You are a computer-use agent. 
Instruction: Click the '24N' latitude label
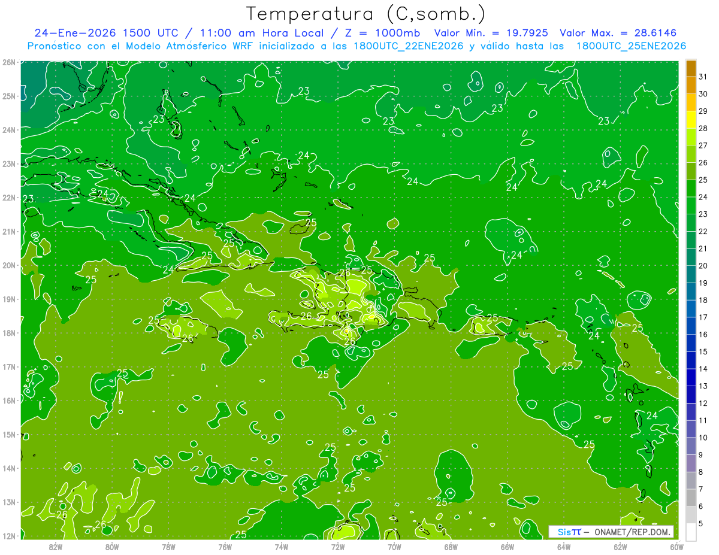click(8, 129)
